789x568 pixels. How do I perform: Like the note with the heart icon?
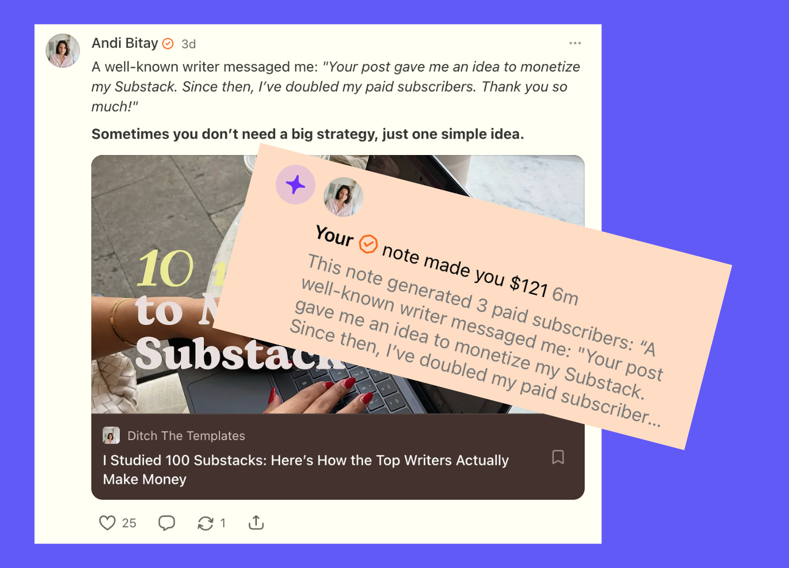pos(107,522)
